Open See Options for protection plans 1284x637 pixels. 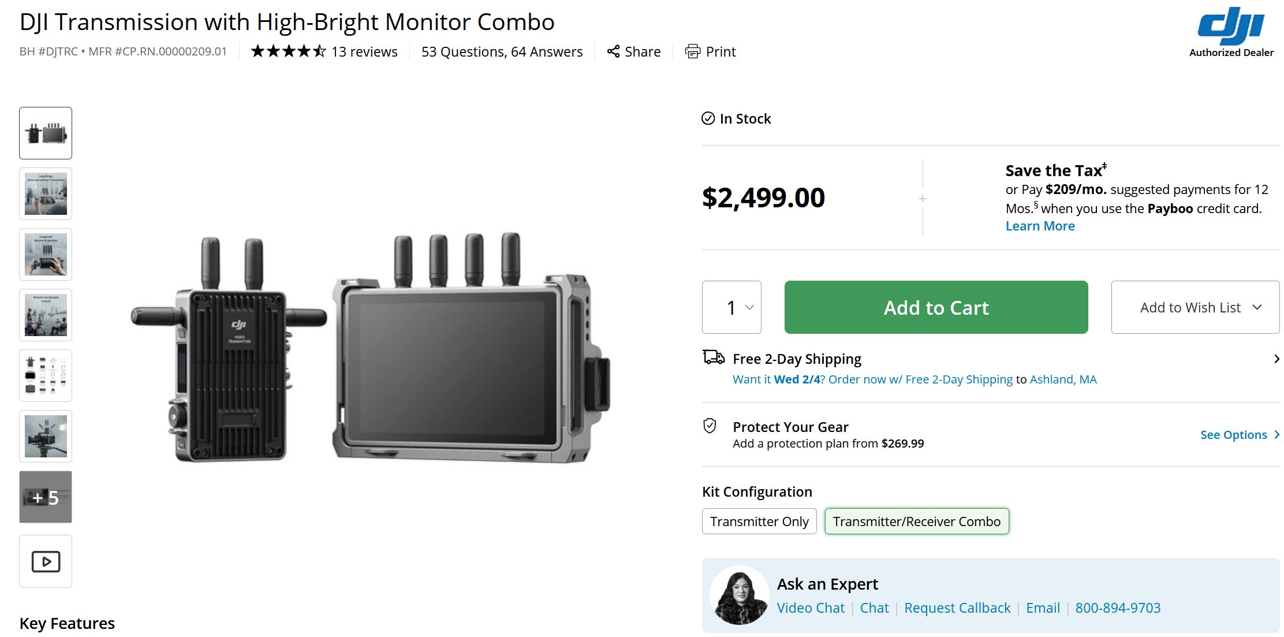click(1240, 435)
